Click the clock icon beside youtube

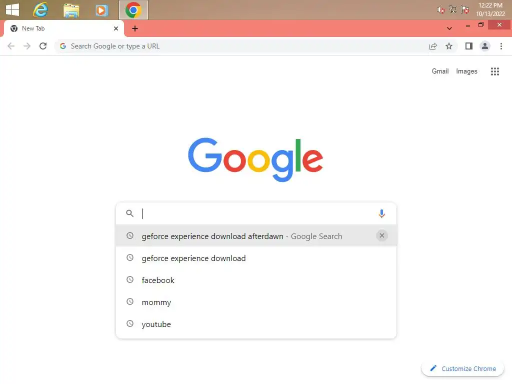click(x=130, y=323)
